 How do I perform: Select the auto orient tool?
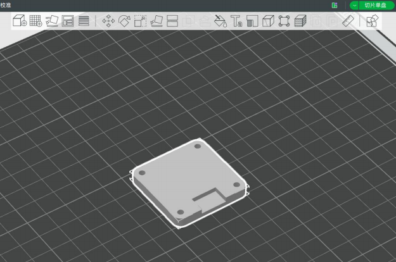(52, 21)
